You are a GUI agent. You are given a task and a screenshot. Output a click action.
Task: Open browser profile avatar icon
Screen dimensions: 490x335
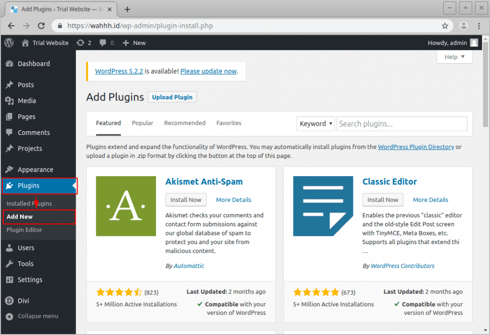(463, 26)
